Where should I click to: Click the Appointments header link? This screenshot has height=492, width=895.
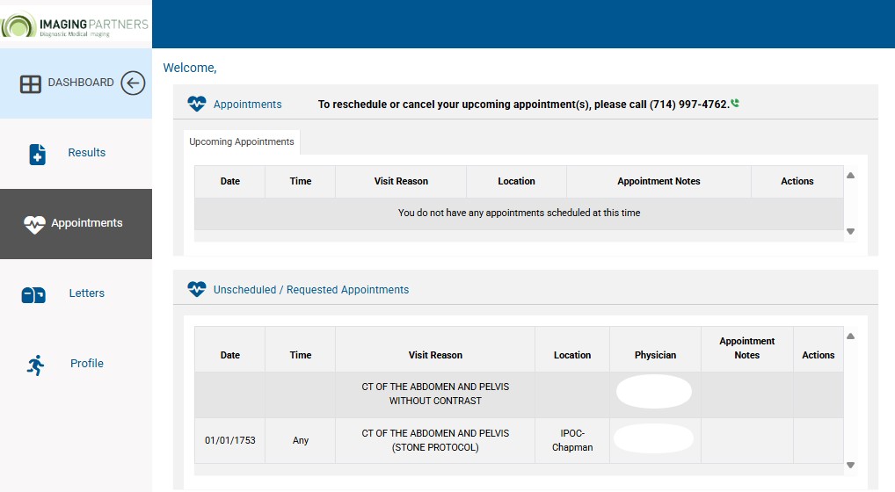(x=247, y=104)
